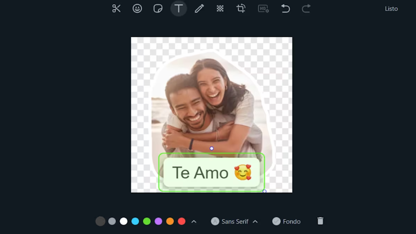
Task: Toggle the Fondo text background
Action: 287,222
